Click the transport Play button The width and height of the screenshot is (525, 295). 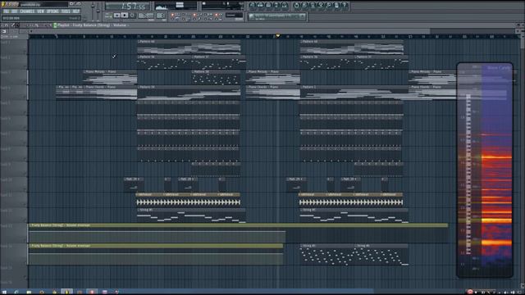[116, 16]
